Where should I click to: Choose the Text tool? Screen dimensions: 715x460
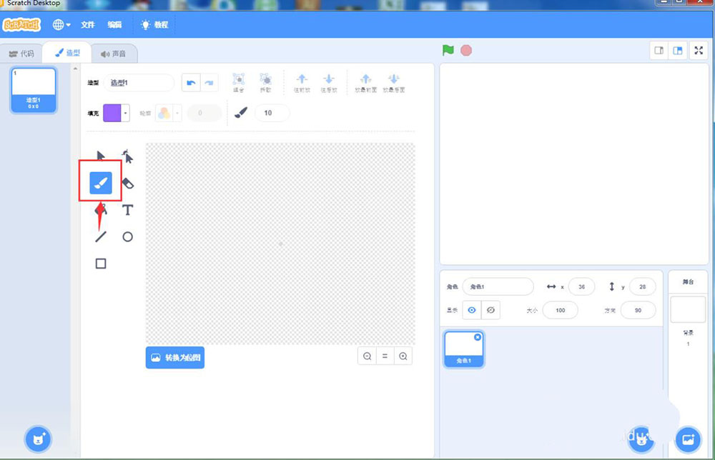click(x=127, y=210)
